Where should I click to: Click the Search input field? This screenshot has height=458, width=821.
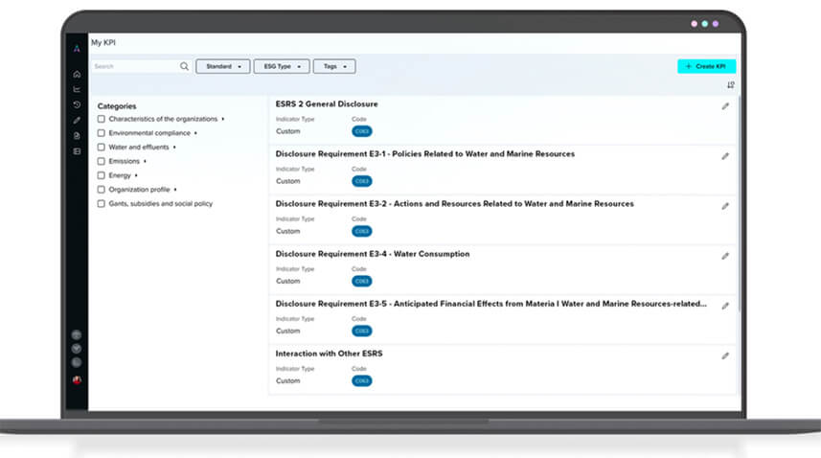[x=134, y=66]
